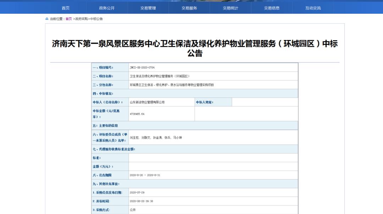Go to the 交易服务 section
The image size is (383, 214).
point(189,8)
